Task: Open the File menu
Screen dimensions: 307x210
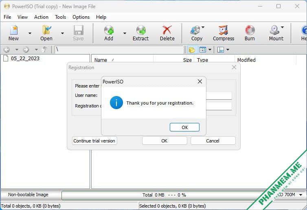Action: pyautogui.click(x=7, y=17)
